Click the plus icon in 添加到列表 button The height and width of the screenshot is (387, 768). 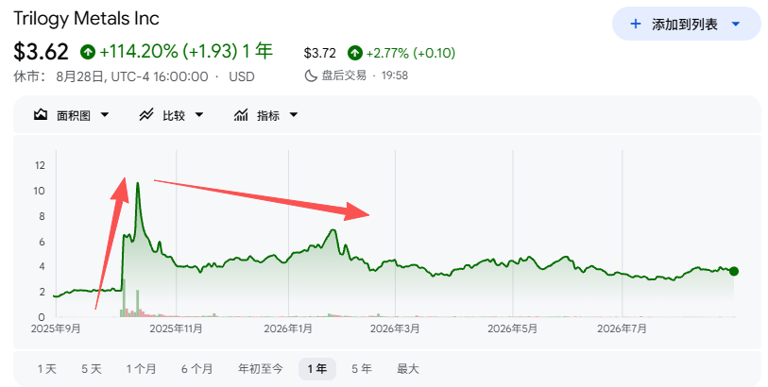pos(635,24)
